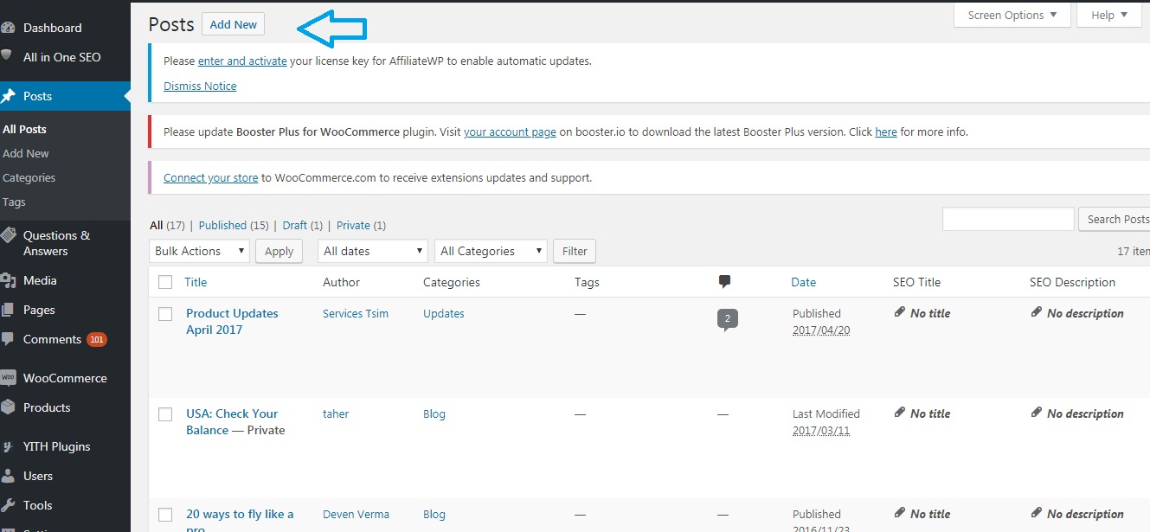The image size is (1150, 532).
Task: Edit SEO title pencil for USA: Check Your Balance
Action: (x=900, y=413)
